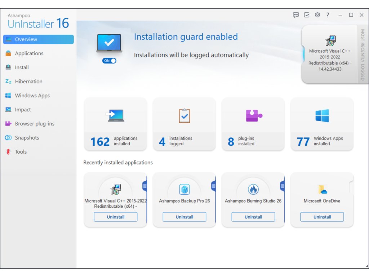Expand Ashampoo Backup Pro 26 log tab
The height and width of the screenshot is (277, 369).
click(213, 186)
